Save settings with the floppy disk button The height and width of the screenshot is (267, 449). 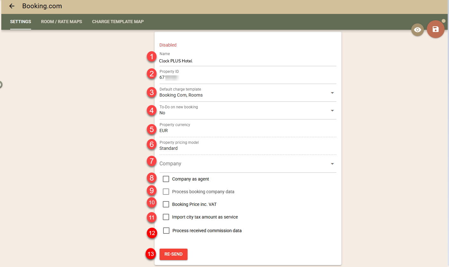pyautogui.click(x=436, y=29)
